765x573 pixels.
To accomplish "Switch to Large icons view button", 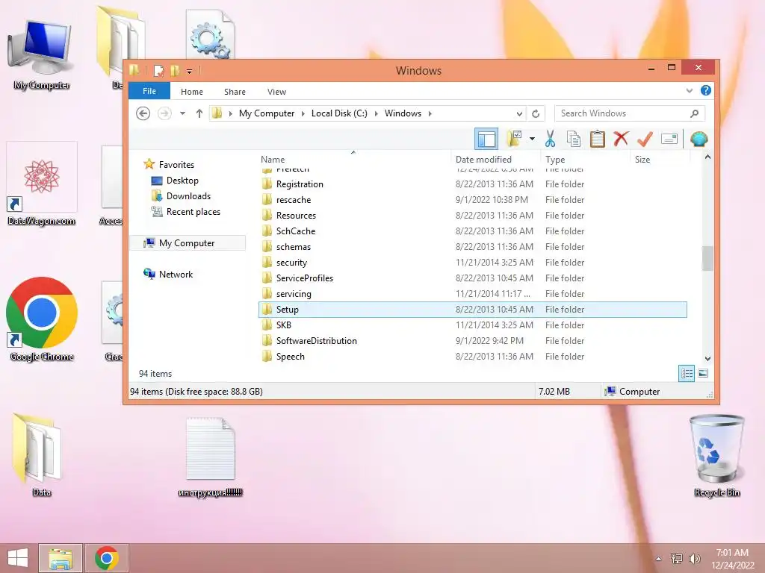I will click(703, 374).
